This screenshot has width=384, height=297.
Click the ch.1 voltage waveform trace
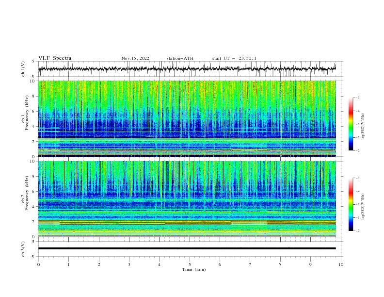187,69
